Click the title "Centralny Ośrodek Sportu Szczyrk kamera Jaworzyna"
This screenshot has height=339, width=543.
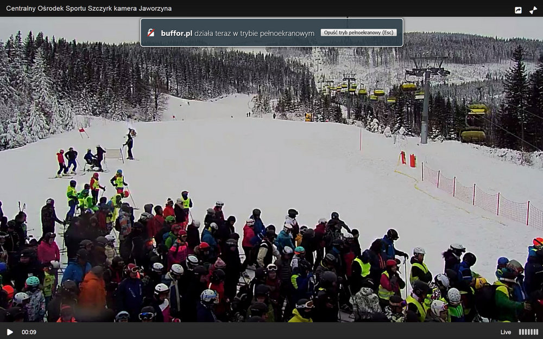[89, 8]
